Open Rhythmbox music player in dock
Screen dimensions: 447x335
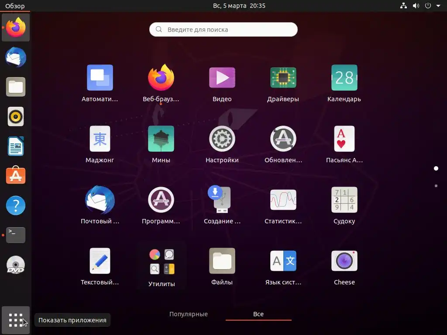tap(16, 116)
